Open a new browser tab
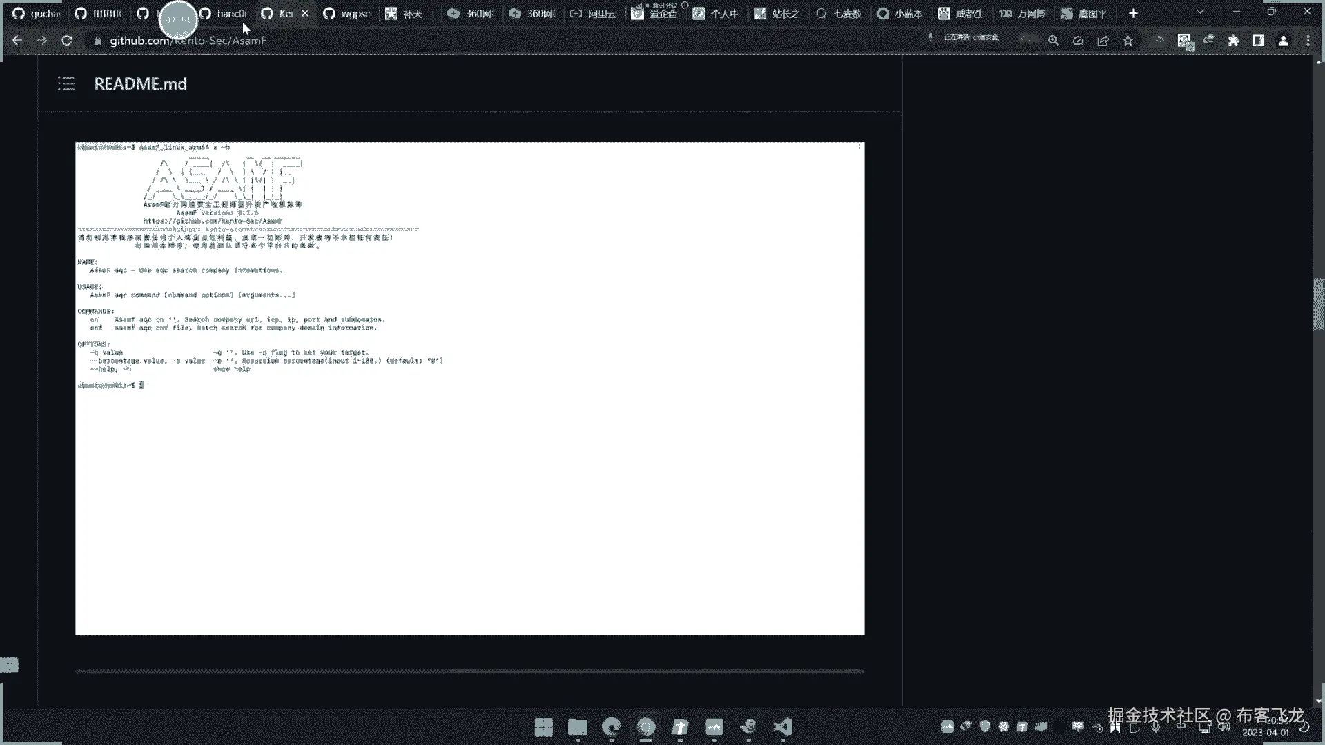 pos(1133,13)
